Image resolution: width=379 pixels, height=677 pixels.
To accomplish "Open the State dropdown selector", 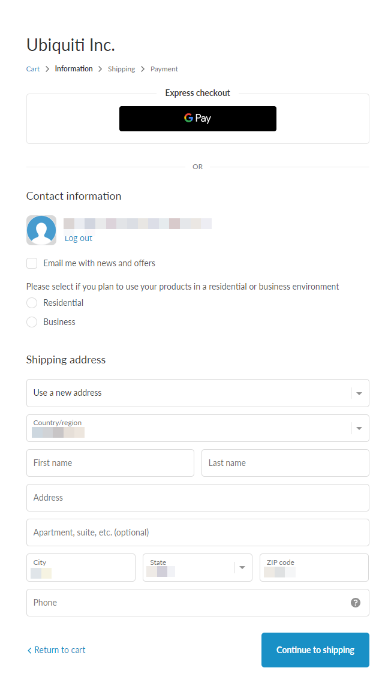I will click(x=197, y=567).
